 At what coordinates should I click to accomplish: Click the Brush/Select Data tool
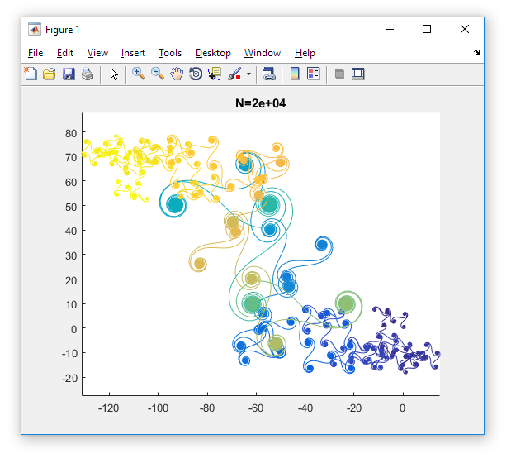point(234,74)
